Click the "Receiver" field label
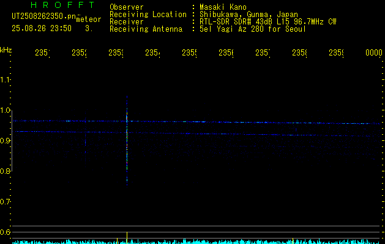Screen dimensions: 385x244 click(x=127, y=22)
